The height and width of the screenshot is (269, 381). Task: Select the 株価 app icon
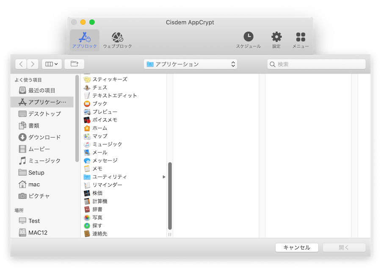pos(87,193)
